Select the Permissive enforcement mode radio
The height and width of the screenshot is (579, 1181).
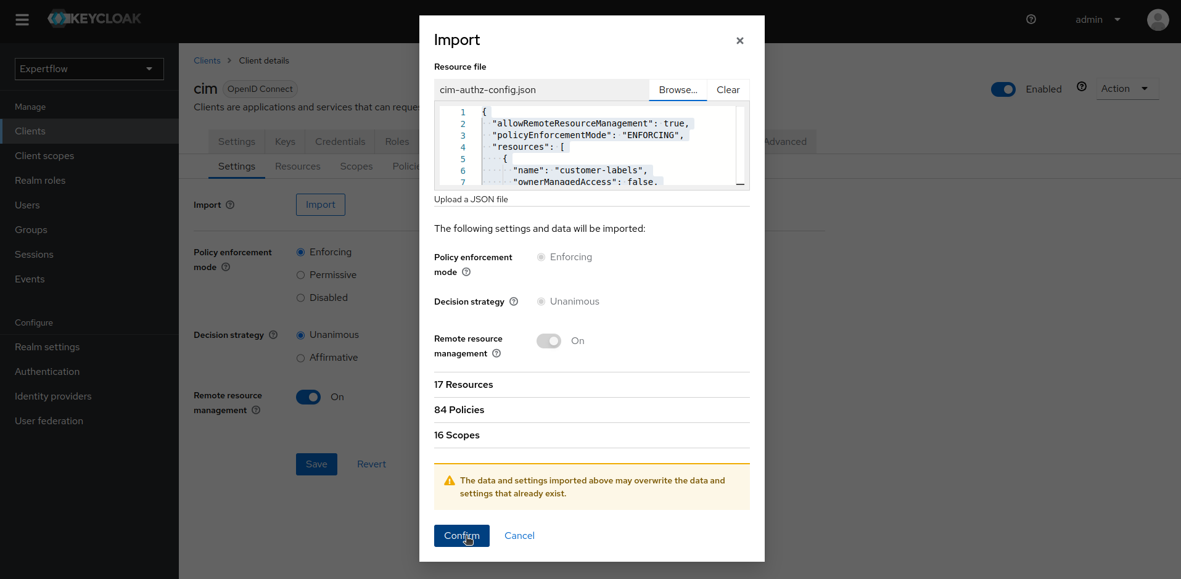(x=301, y=274)
